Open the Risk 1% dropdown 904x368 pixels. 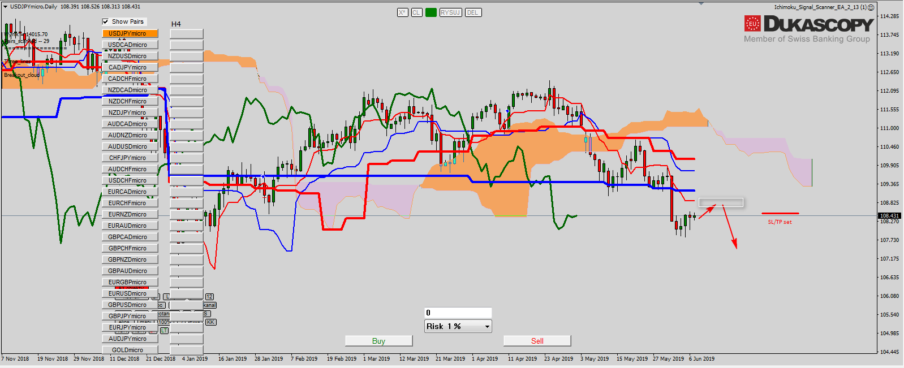pos(458,326)
